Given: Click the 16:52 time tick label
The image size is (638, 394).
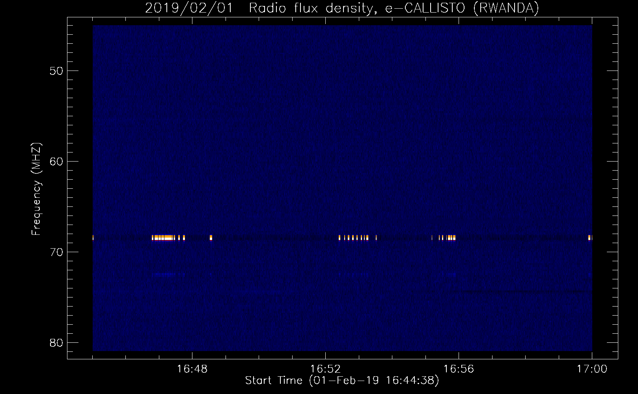Looking at the screenshot, I should 325,369.
